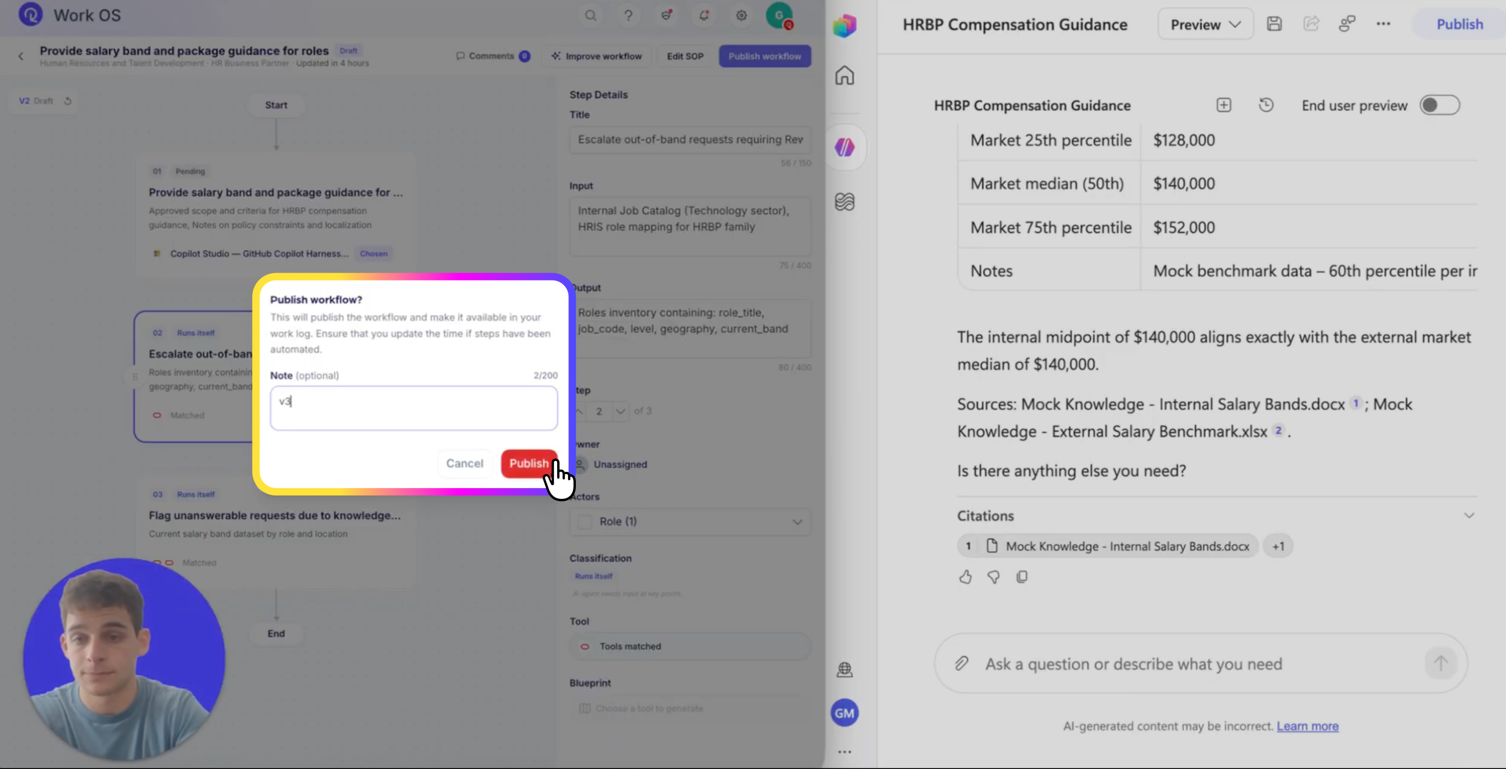Click the Unassigned owner value

(x=620, y=464)
